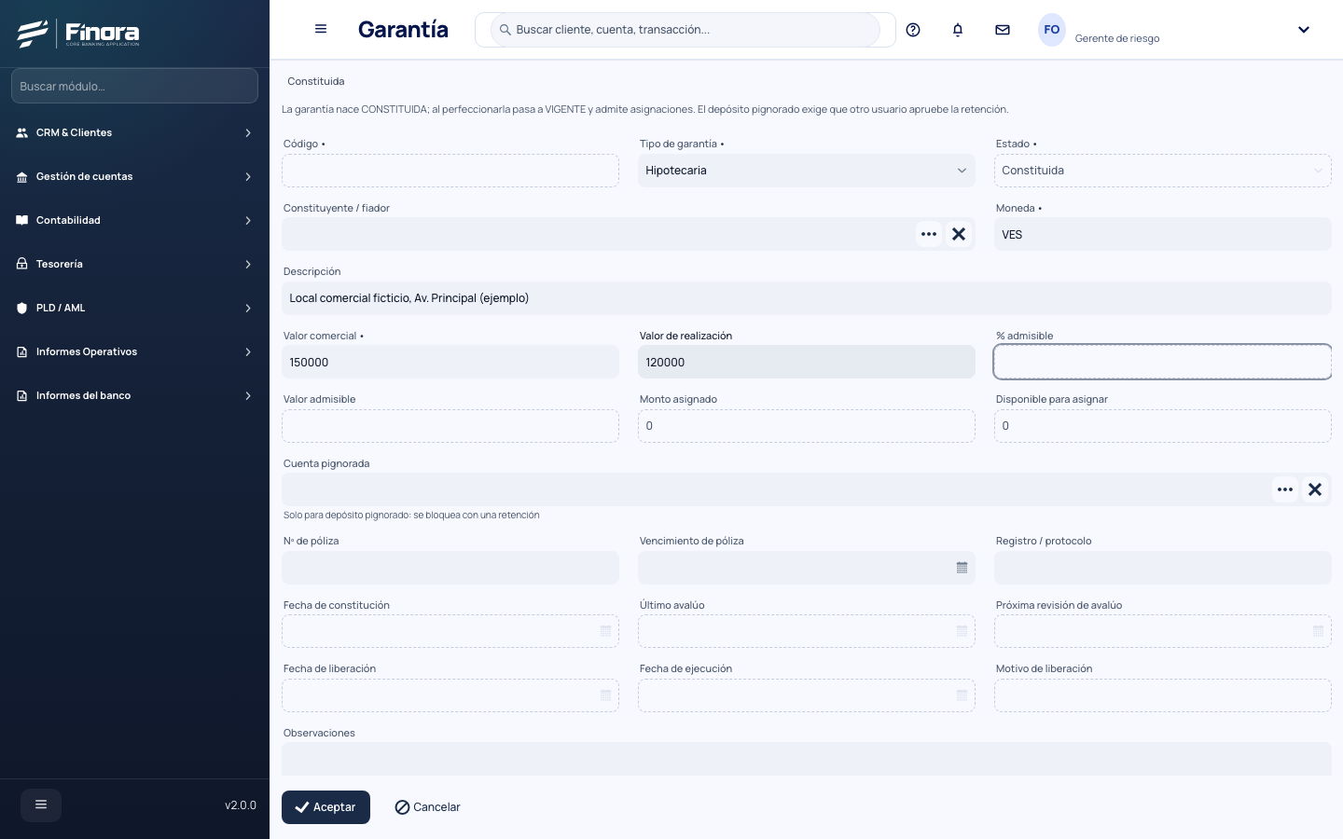Screen dimensions: 1343x839
Task: Open the Estado dropdown
Action: click(1163, 171)
